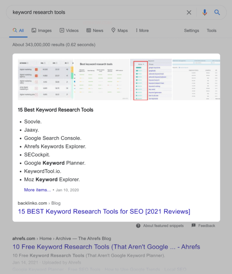
Task: Expand the Tools options
Action: pyautogui.click(x=212, y=30)
